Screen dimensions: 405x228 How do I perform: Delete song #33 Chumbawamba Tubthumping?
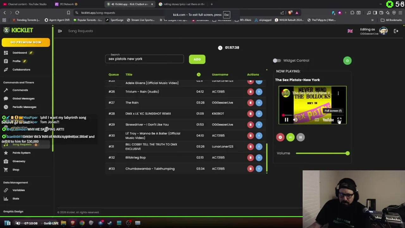point(250,168)
